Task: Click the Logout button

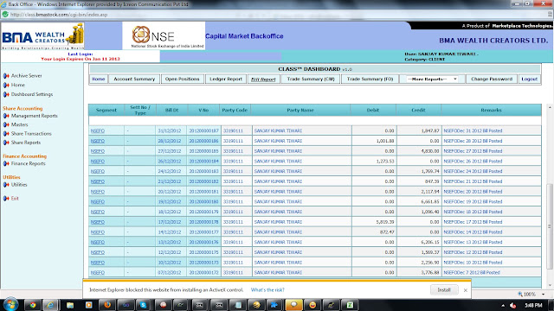Action: (x=529, y=79)
